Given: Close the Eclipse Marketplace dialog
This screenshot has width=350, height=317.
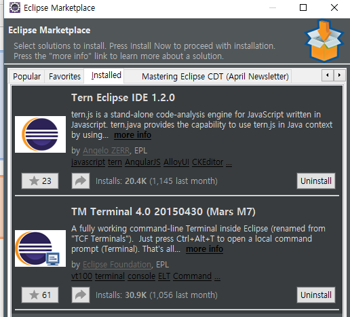Looking at the screenshot, I should pos(334,7).
